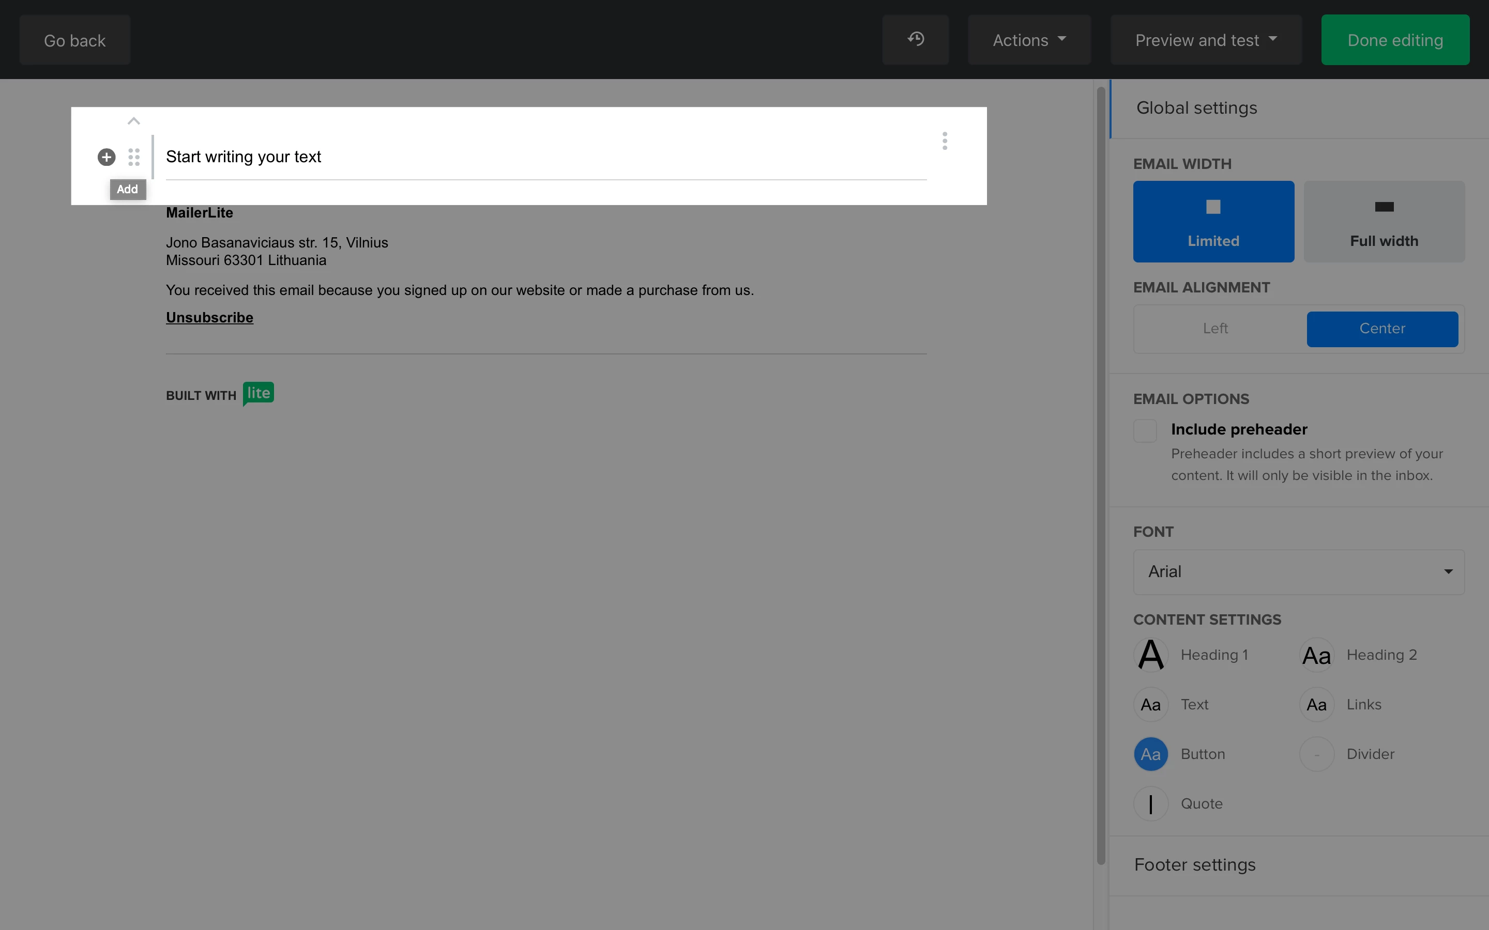Click the Done editing button

click(x=1394, y=40)
